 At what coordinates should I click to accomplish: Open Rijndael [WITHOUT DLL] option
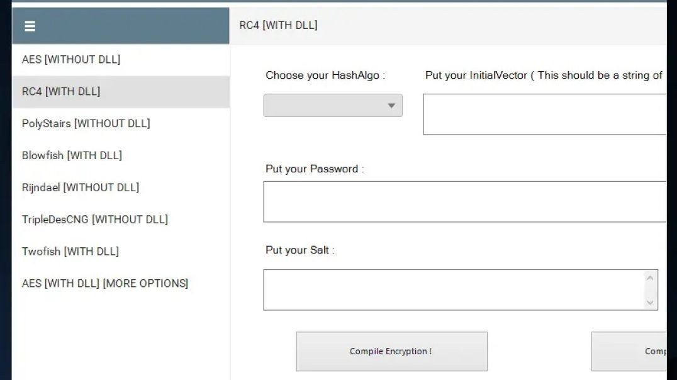81,187
